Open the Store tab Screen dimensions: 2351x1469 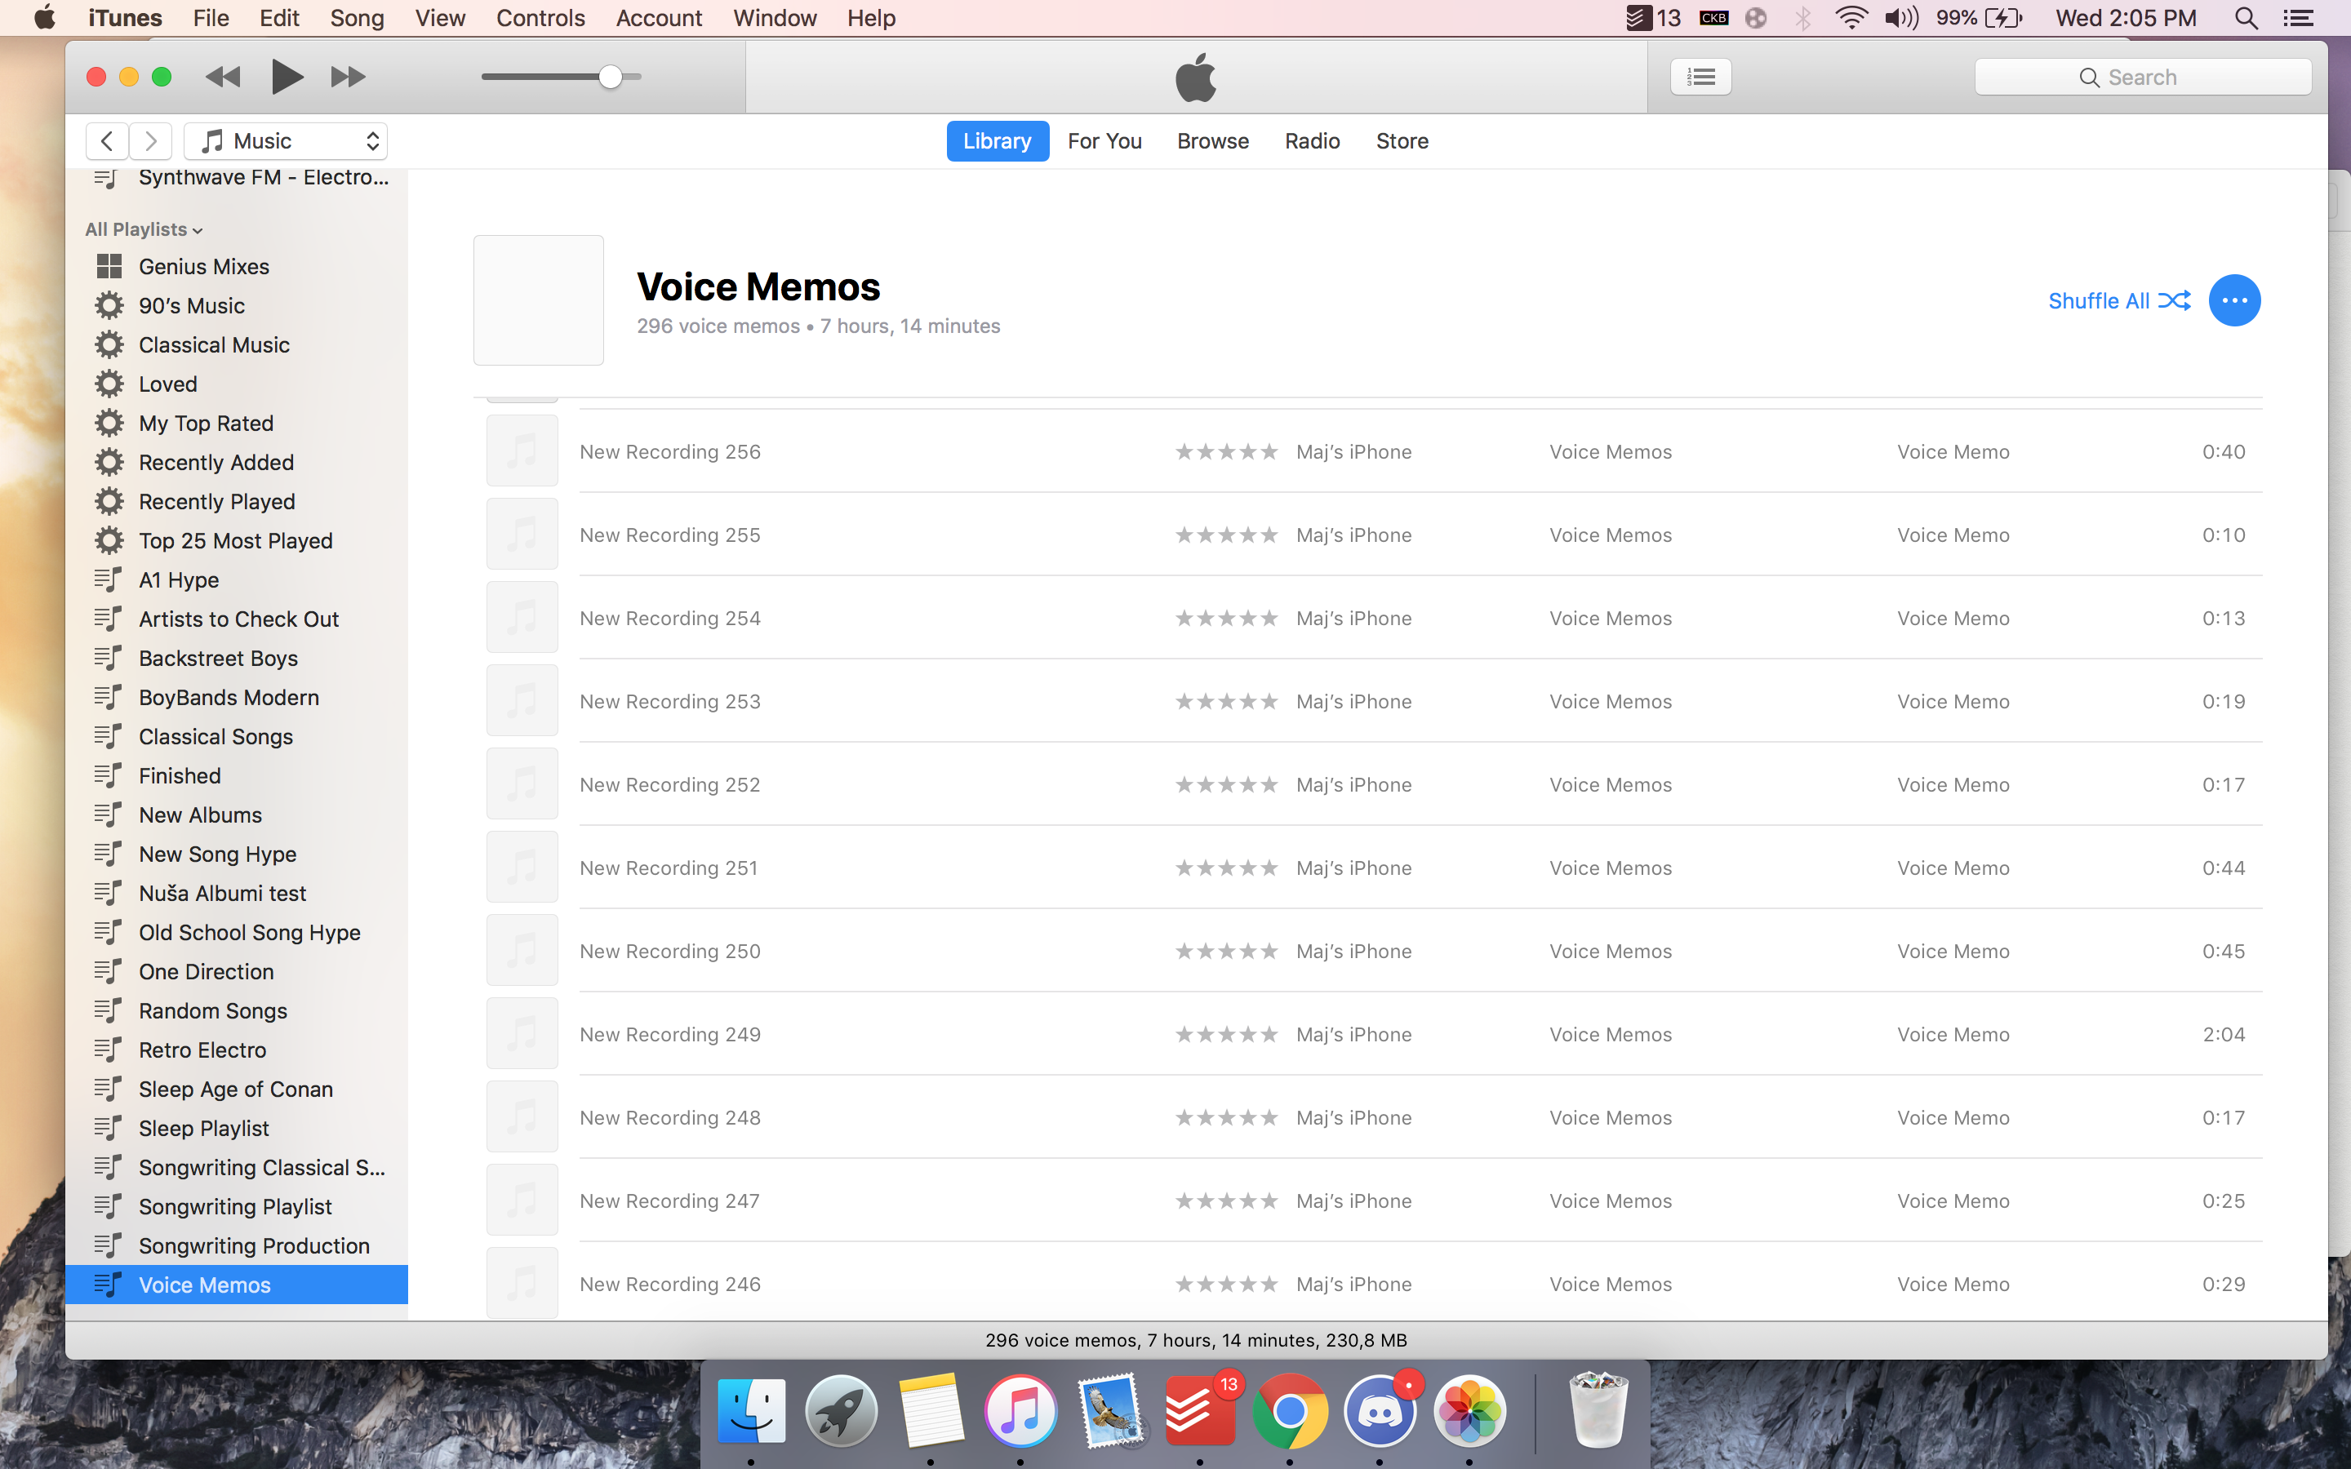(1401, 141)
